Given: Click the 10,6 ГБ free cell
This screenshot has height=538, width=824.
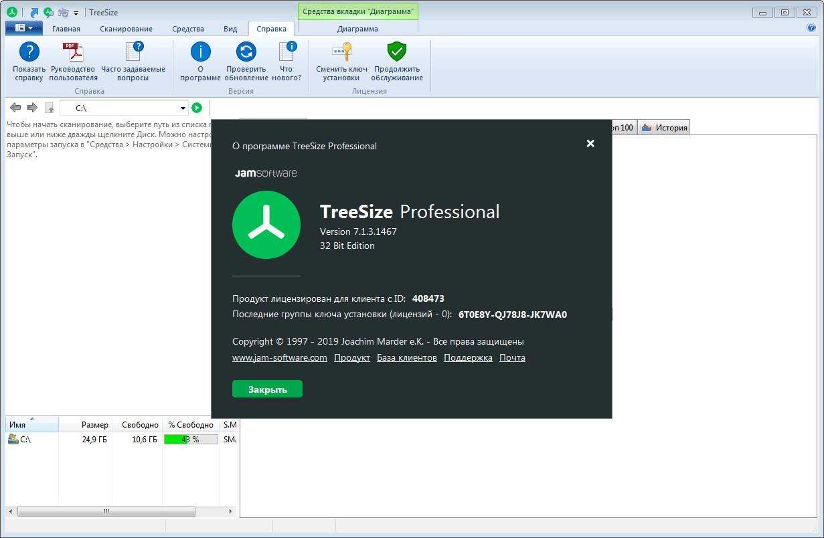Looking at the screenshot, I should pyautogui.click(x=145, y=440).
